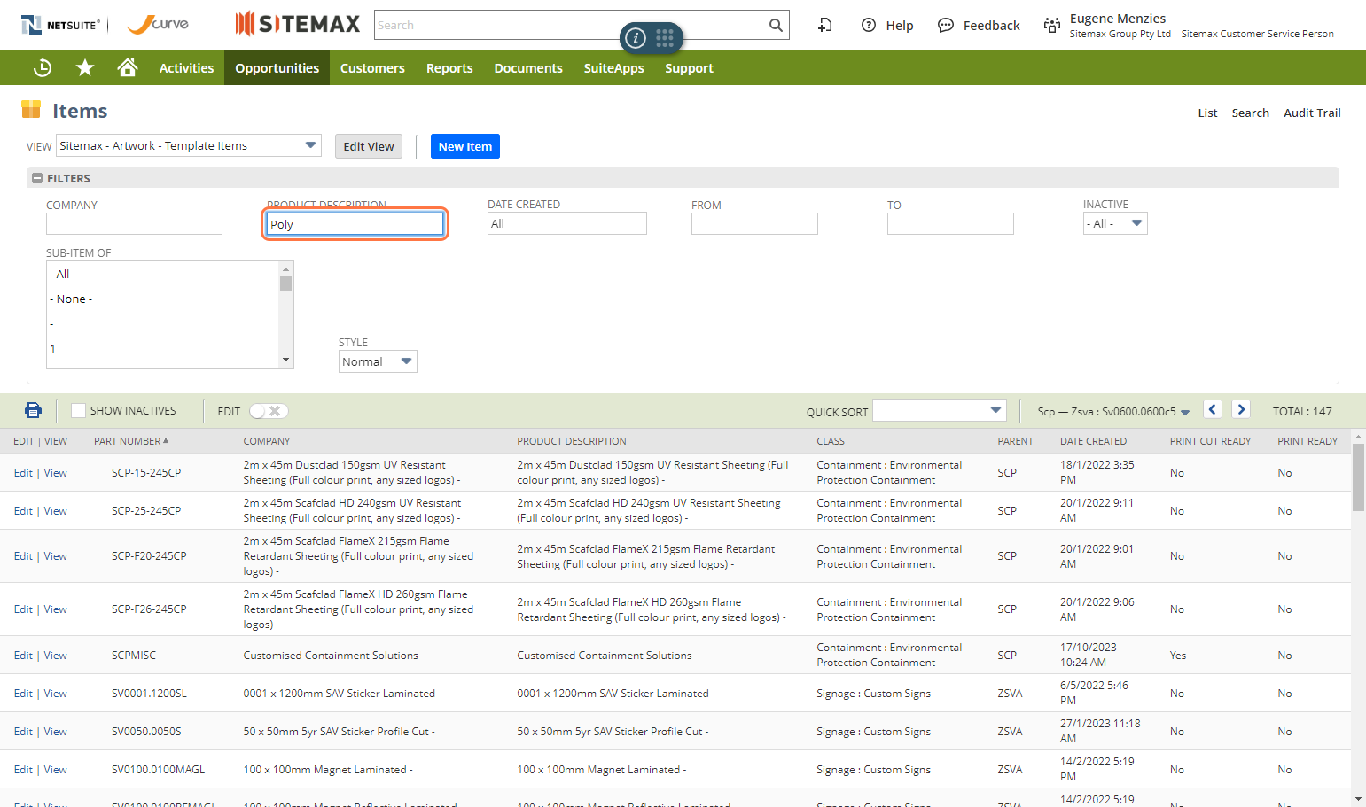This screenshot has width=1366, height=807.
Task: Edit the SCPMISC item row
Action: (x=23, y=656)
